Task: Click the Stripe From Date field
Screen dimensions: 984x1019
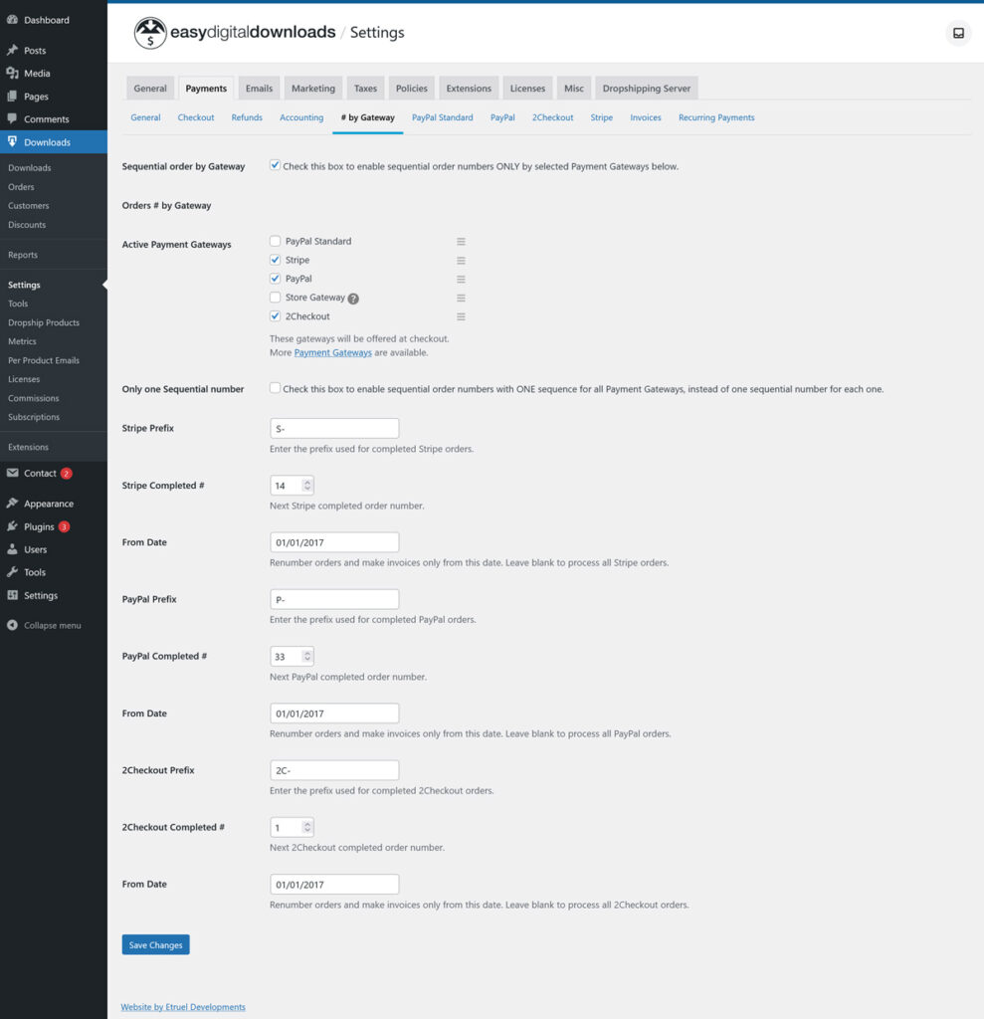Action: coord(334,542)
